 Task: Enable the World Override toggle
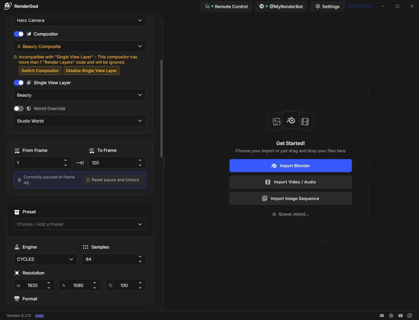pos(19,109)
